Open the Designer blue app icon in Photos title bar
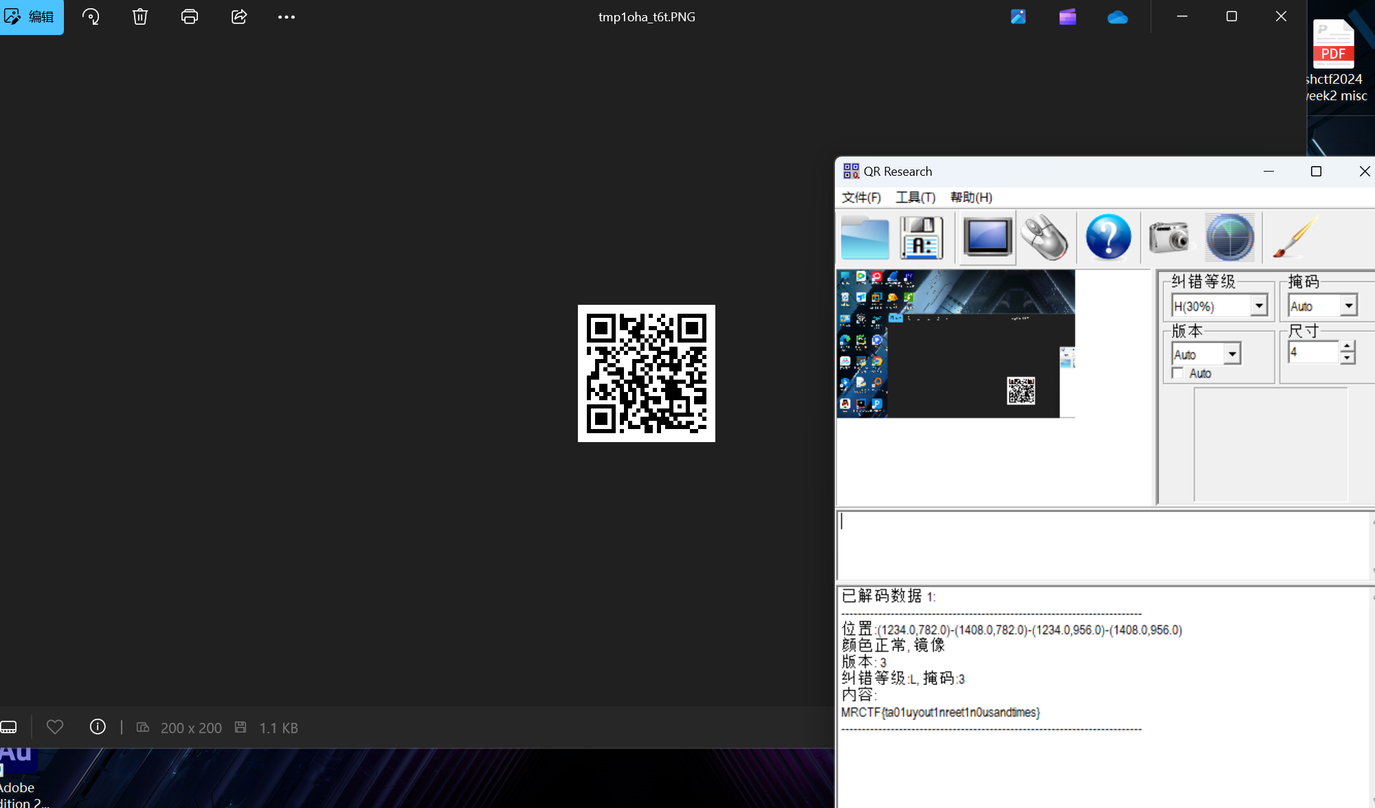Screen dimensions: 1375x808 tap(1018, 16)
